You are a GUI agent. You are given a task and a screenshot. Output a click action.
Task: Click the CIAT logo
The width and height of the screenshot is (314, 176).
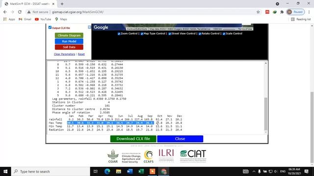193,156
